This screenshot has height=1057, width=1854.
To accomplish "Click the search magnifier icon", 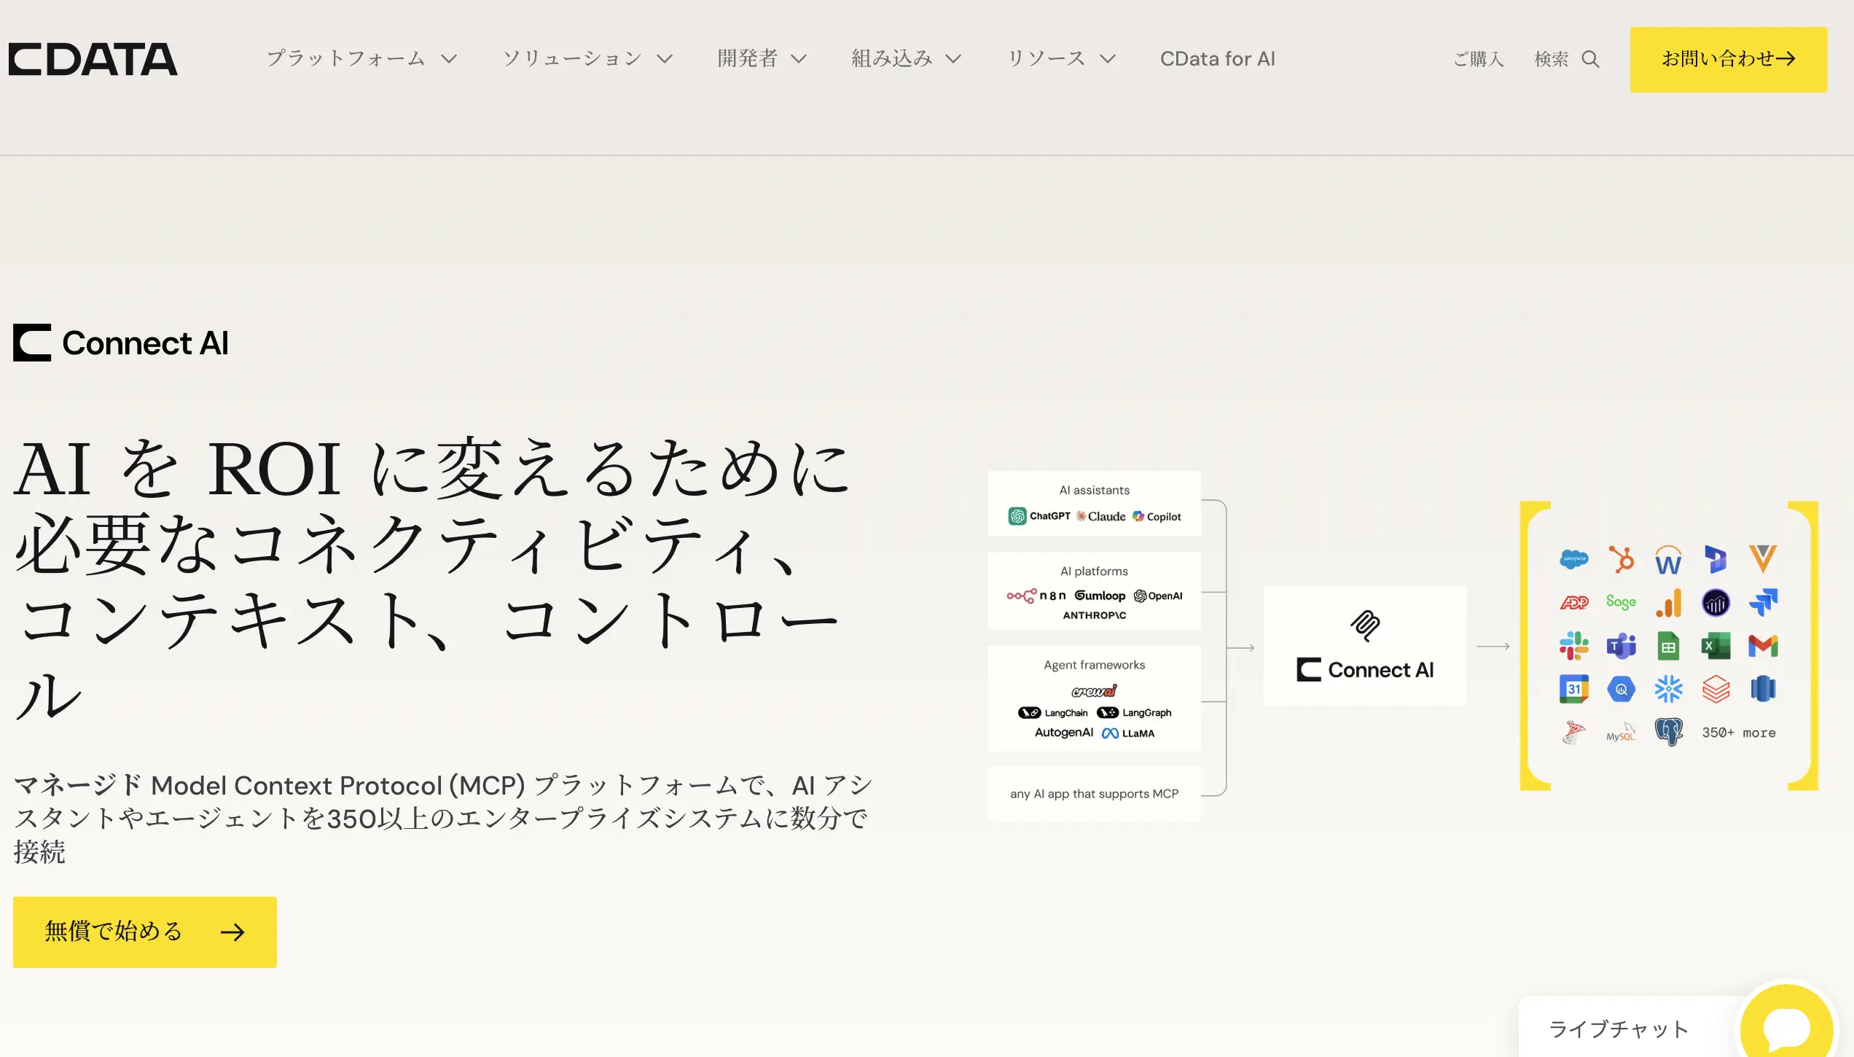I will [1591, 59].
